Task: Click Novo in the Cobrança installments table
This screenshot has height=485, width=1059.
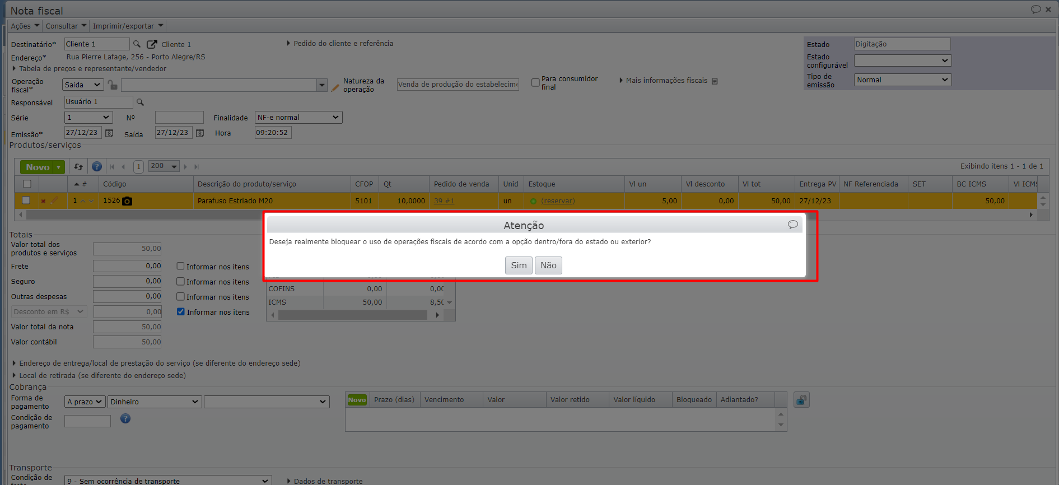Action: click(357, 400)
